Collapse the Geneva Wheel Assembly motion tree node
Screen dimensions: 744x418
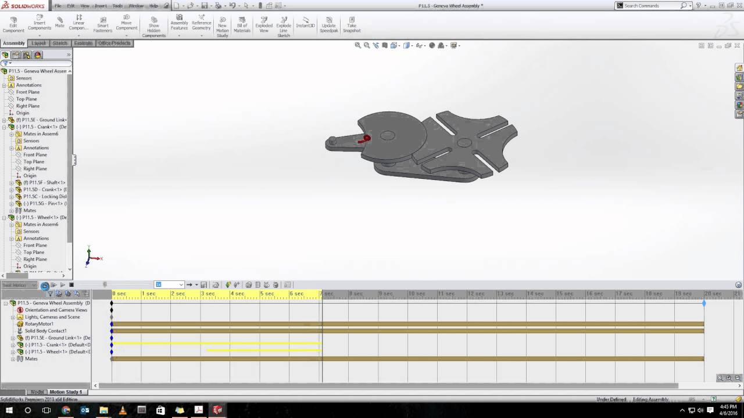tap(6, 303)
